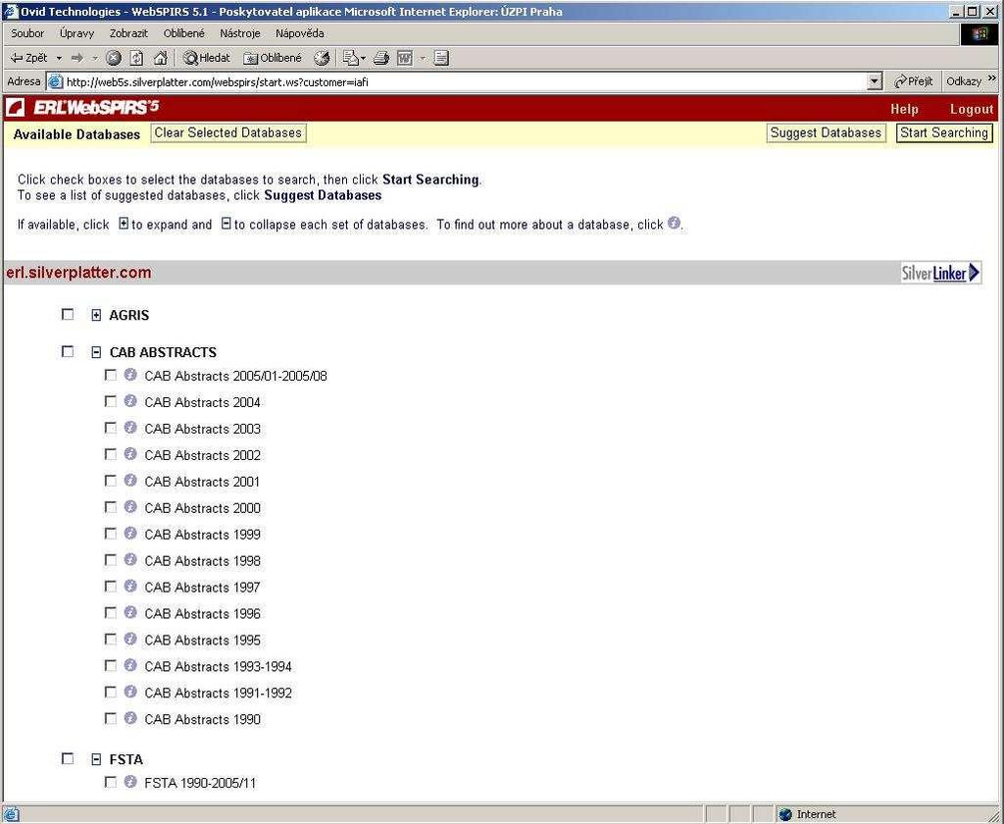Click the Clear Selected Databases button
The height and width of the screenshot is (824, 1004).
[x=227, y=133]
